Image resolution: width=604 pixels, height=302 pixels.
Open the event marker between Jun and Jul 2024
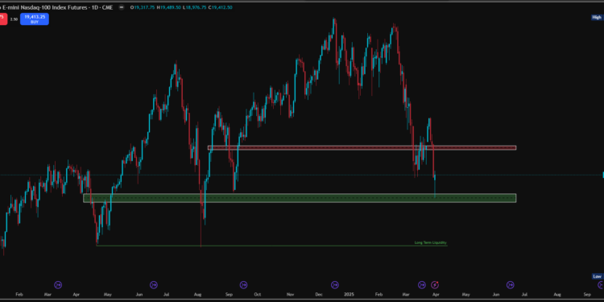click(154, 285)
